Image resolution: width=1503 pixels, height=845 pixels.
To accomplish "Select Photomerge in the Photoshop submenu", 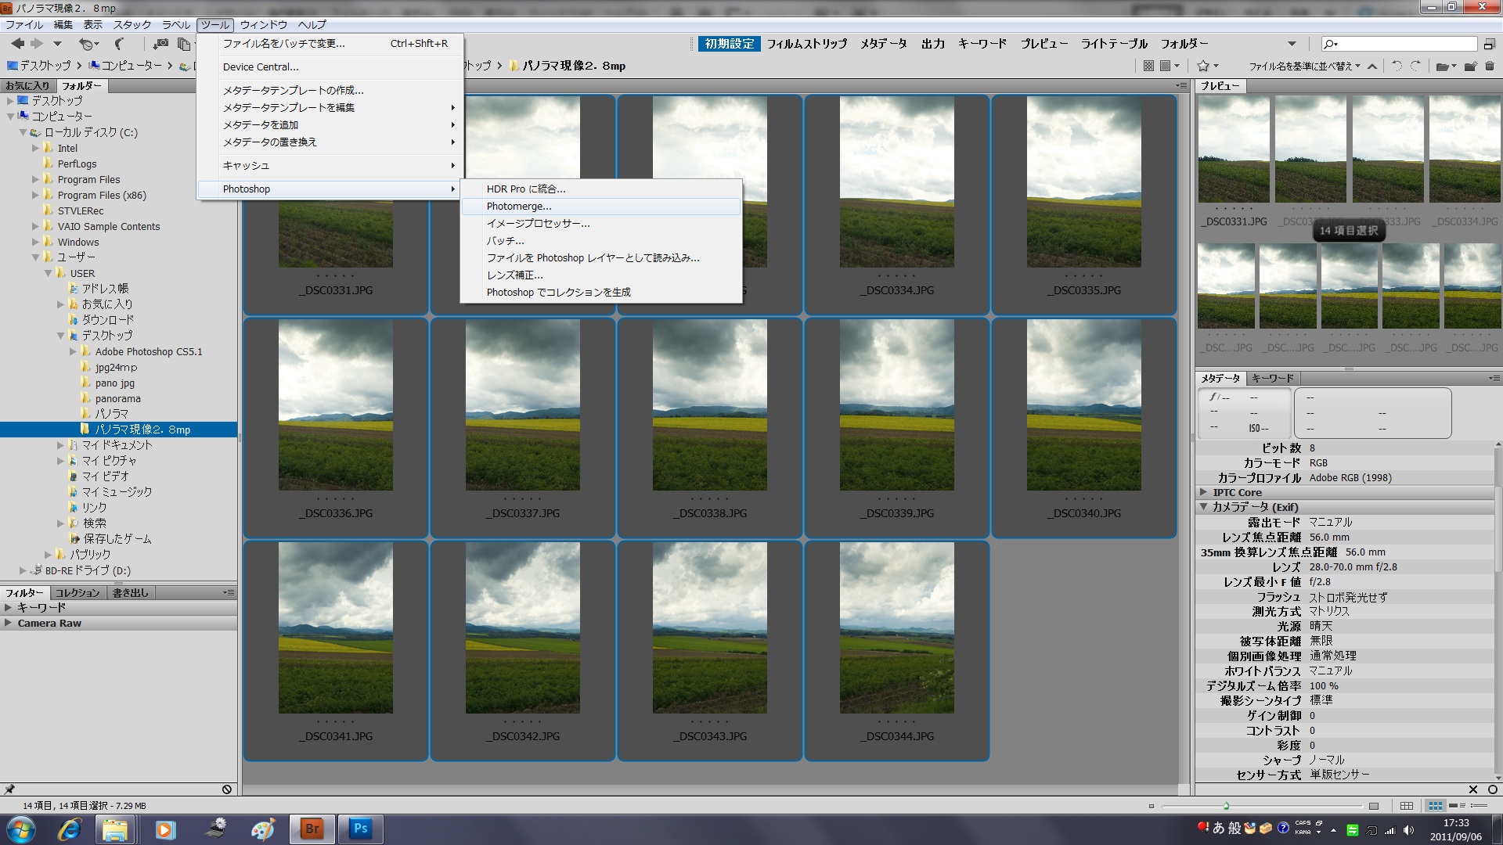I will tap(519, 207).
